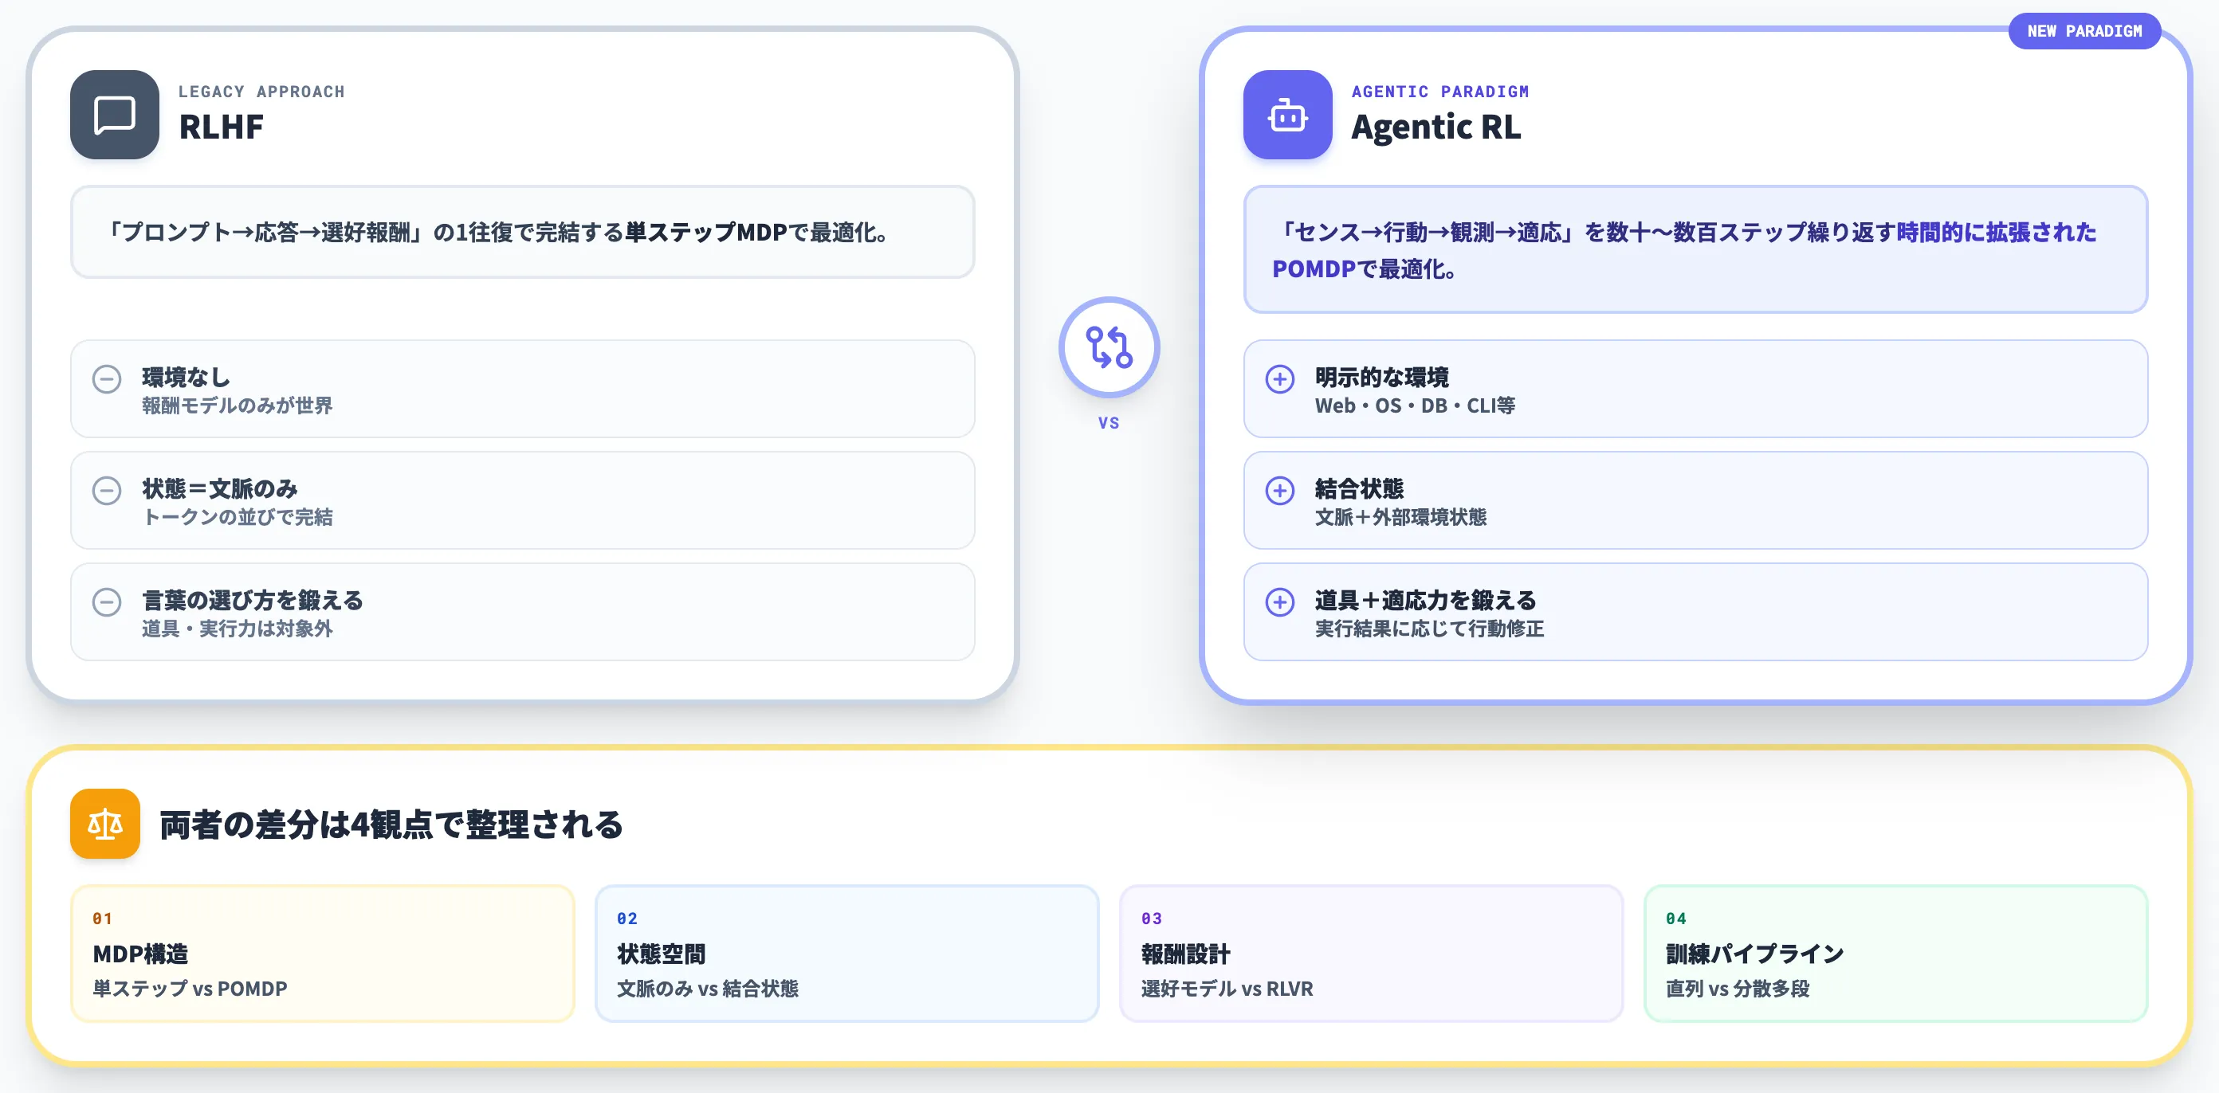
Task: Click the Web・OS・DB・CLI等 subtitle
Action: (x=1415, y=405)
